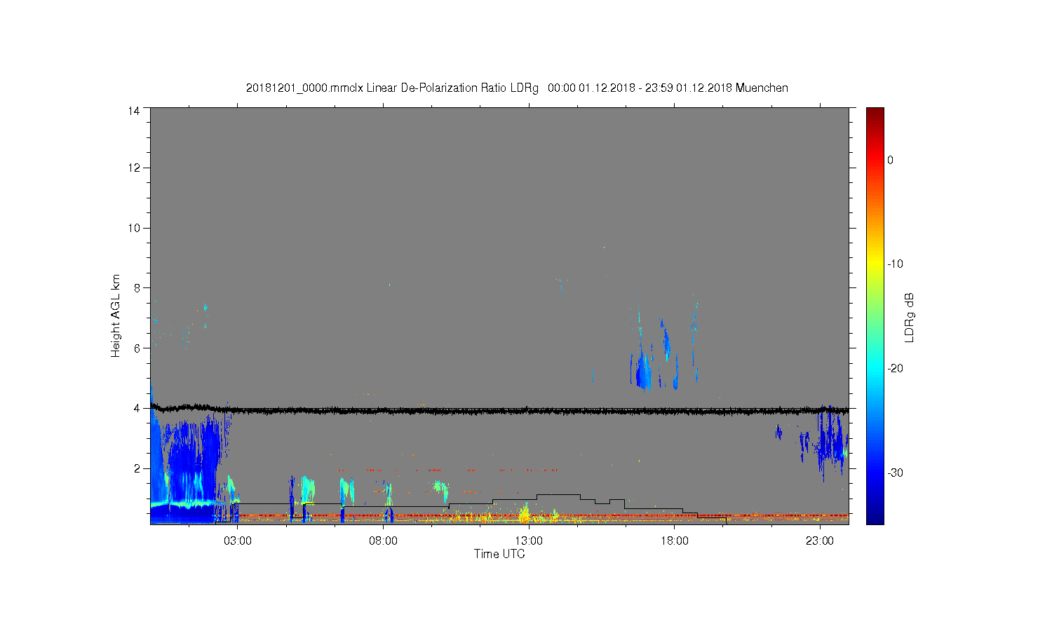Image resolution: width=1052 pixels, height=631 pixels.
Task: Click the '-20' colorbar tick value
Action: (895, 369)
